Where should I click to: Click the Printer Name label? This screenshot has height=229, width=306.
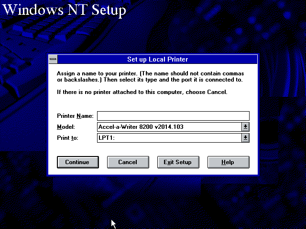(75, 116)
